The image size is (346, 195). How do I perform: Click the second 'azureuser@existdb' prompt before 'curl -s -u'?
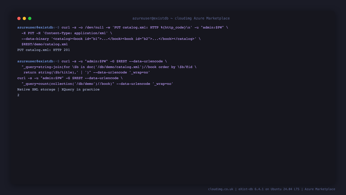[x=35, y=61]
